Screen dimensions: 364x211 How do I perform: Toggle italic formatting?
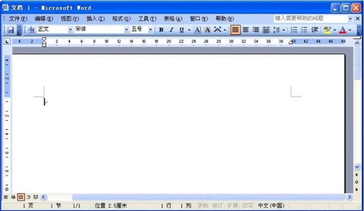[x=171, y=30]
